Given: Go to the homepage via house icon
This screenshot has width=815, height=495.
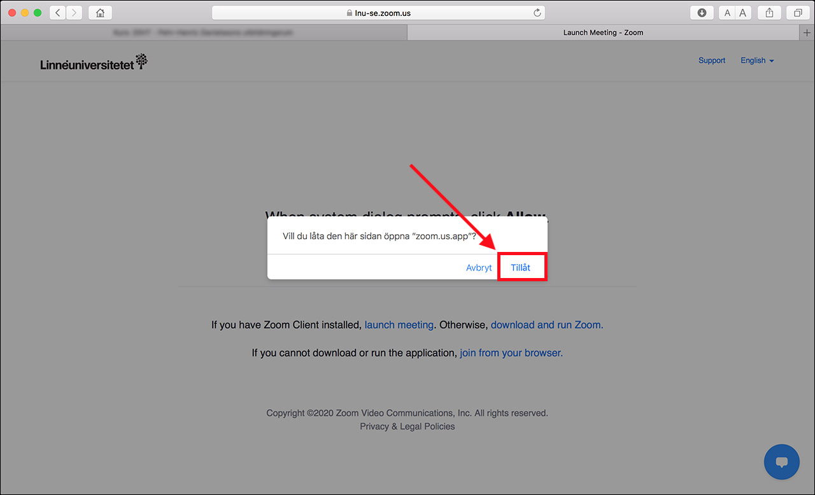Looking at the screenshot, I should [100, 13].
